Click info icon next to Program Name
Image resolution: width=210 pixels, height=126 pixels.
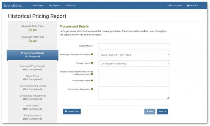click(x=92, y=63)
